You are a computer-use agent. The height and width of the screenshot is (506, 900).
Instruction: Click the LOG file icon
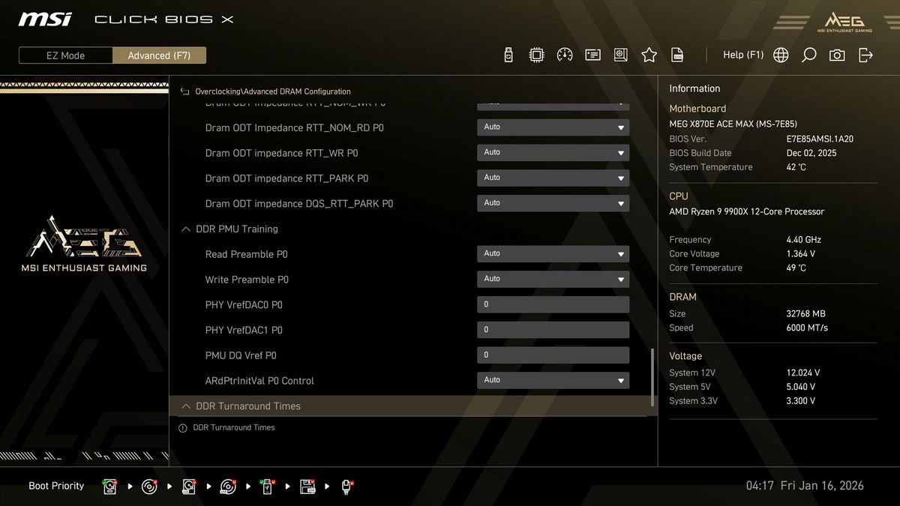(676, 55)
